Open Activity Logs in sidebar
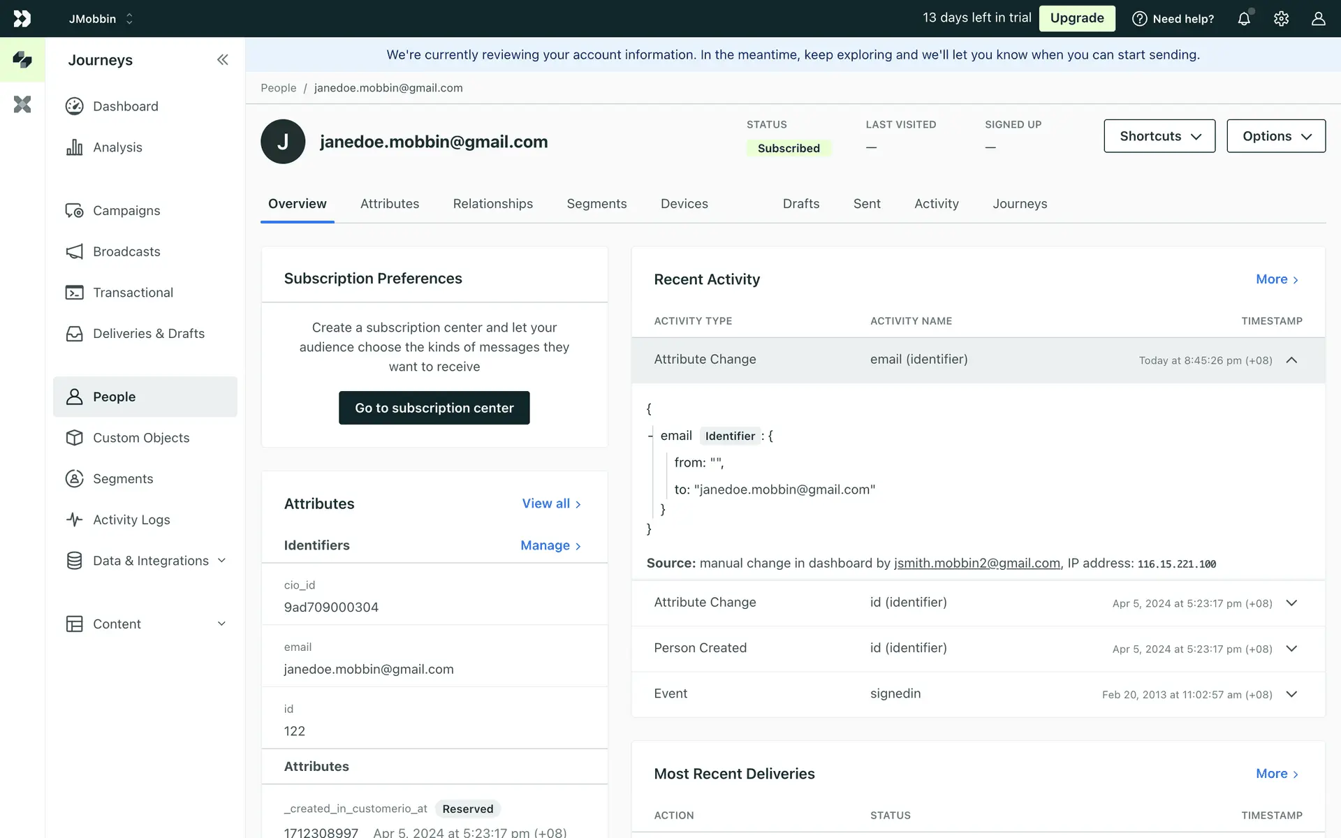Screen dimensions: 1341x838 [131, 520]
